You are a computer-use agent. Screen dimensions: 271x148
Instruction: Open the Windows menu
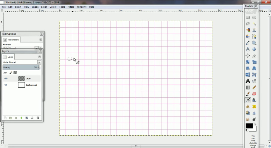(x=82, y=7)
